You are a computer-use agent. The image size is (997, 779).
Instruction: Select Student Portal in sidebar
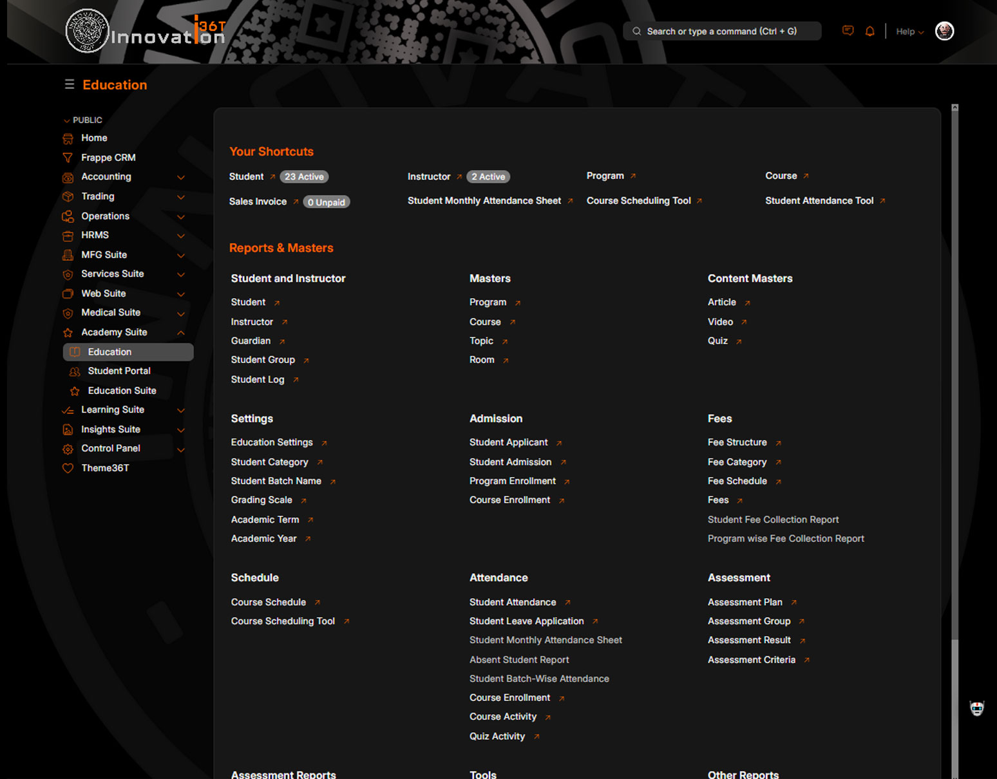[119, 371]
